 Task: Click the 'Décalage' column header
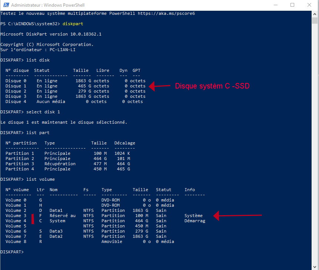point(125,143)
